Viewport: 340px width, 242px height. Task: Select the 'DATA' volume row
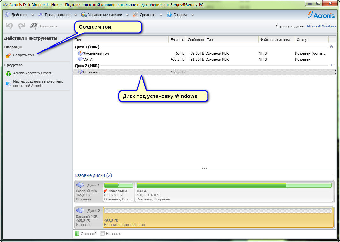(x=204, y=59)
